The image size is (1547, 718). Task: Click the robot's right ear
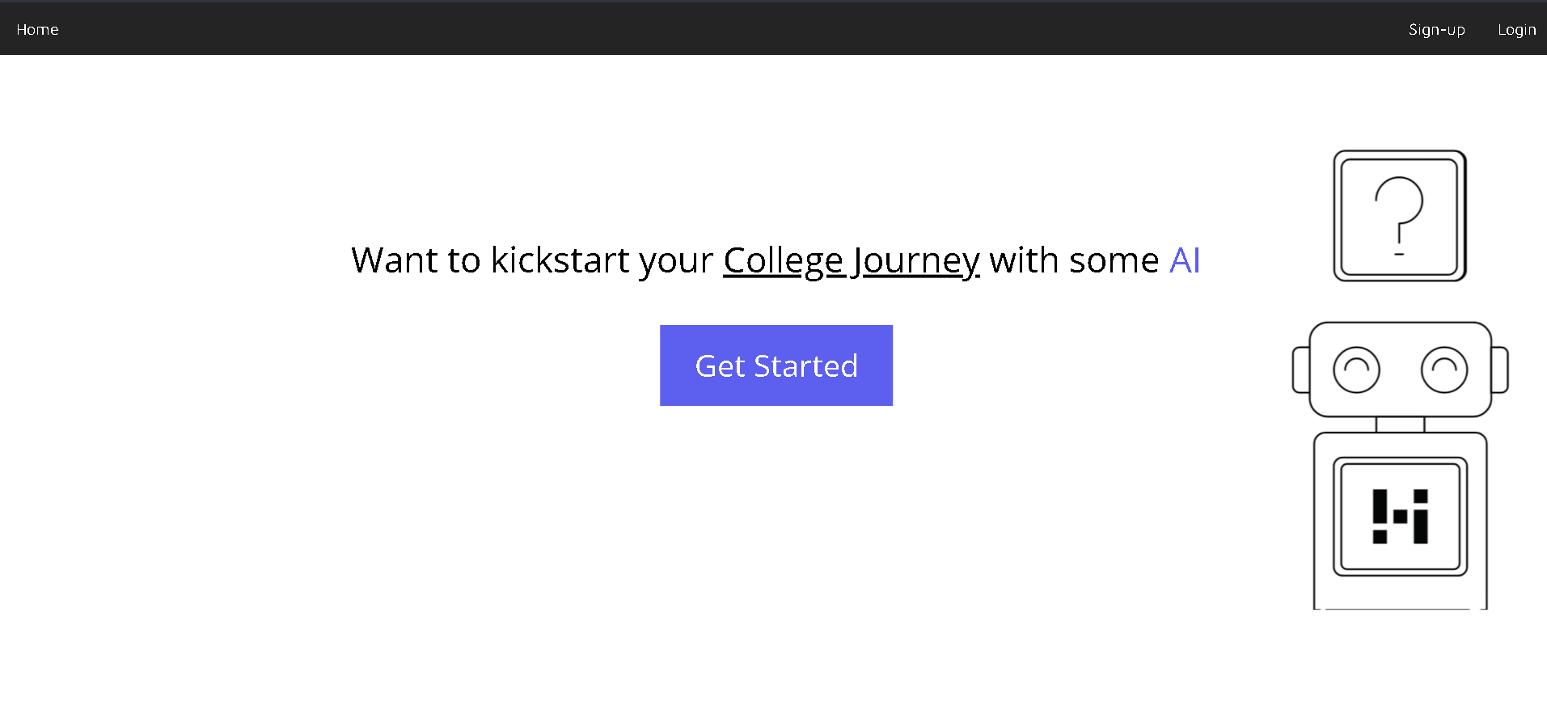(x=1500, y=370)
